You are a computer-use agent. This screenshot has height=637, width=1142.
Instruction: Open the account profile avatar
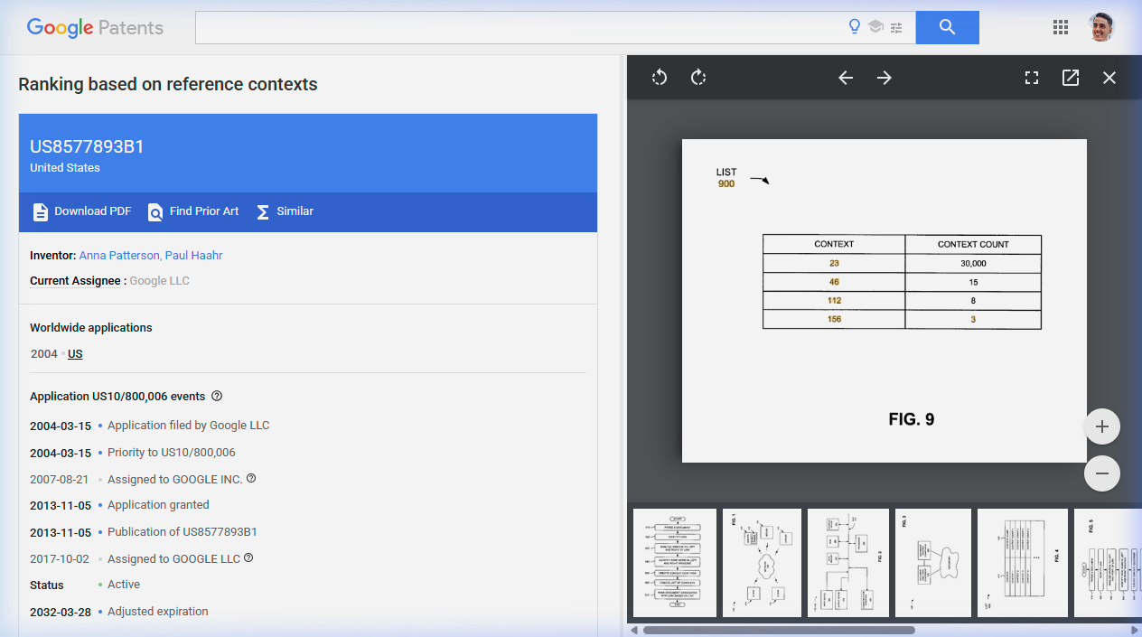1100,27
